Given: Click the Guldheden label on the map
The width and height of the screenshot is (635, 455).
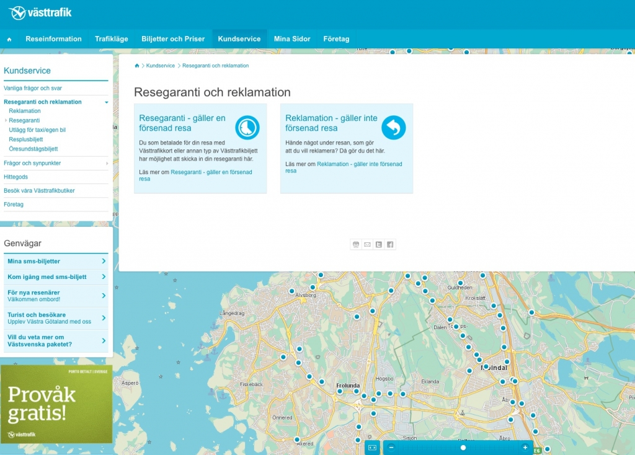Looking at the screenshot, I should 460,288.
